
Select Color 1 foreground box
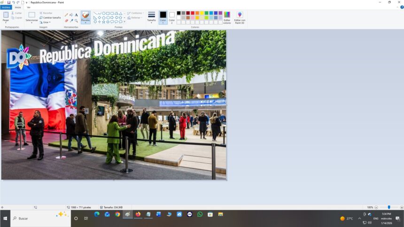point(163,17)
